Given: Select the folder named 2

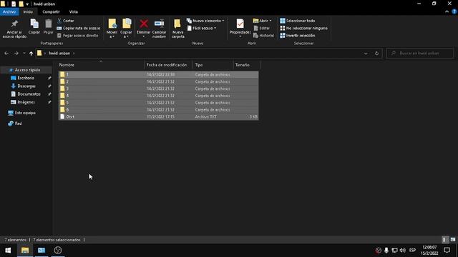Looking at the screenshot, I should pyautogui.click(x=159, y=81).
